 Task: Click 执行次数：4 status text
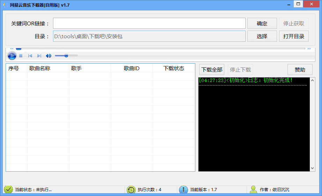(149, 190)
